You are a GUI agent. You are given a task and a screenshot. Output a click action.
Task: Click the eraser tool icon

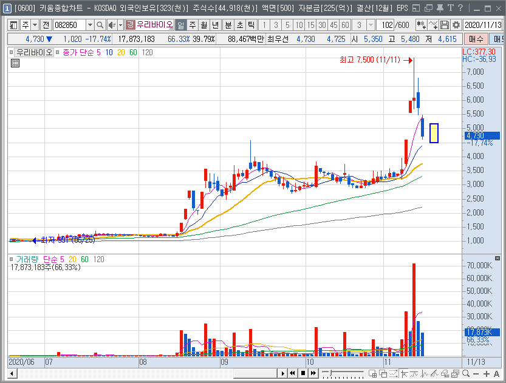[445, 374]
